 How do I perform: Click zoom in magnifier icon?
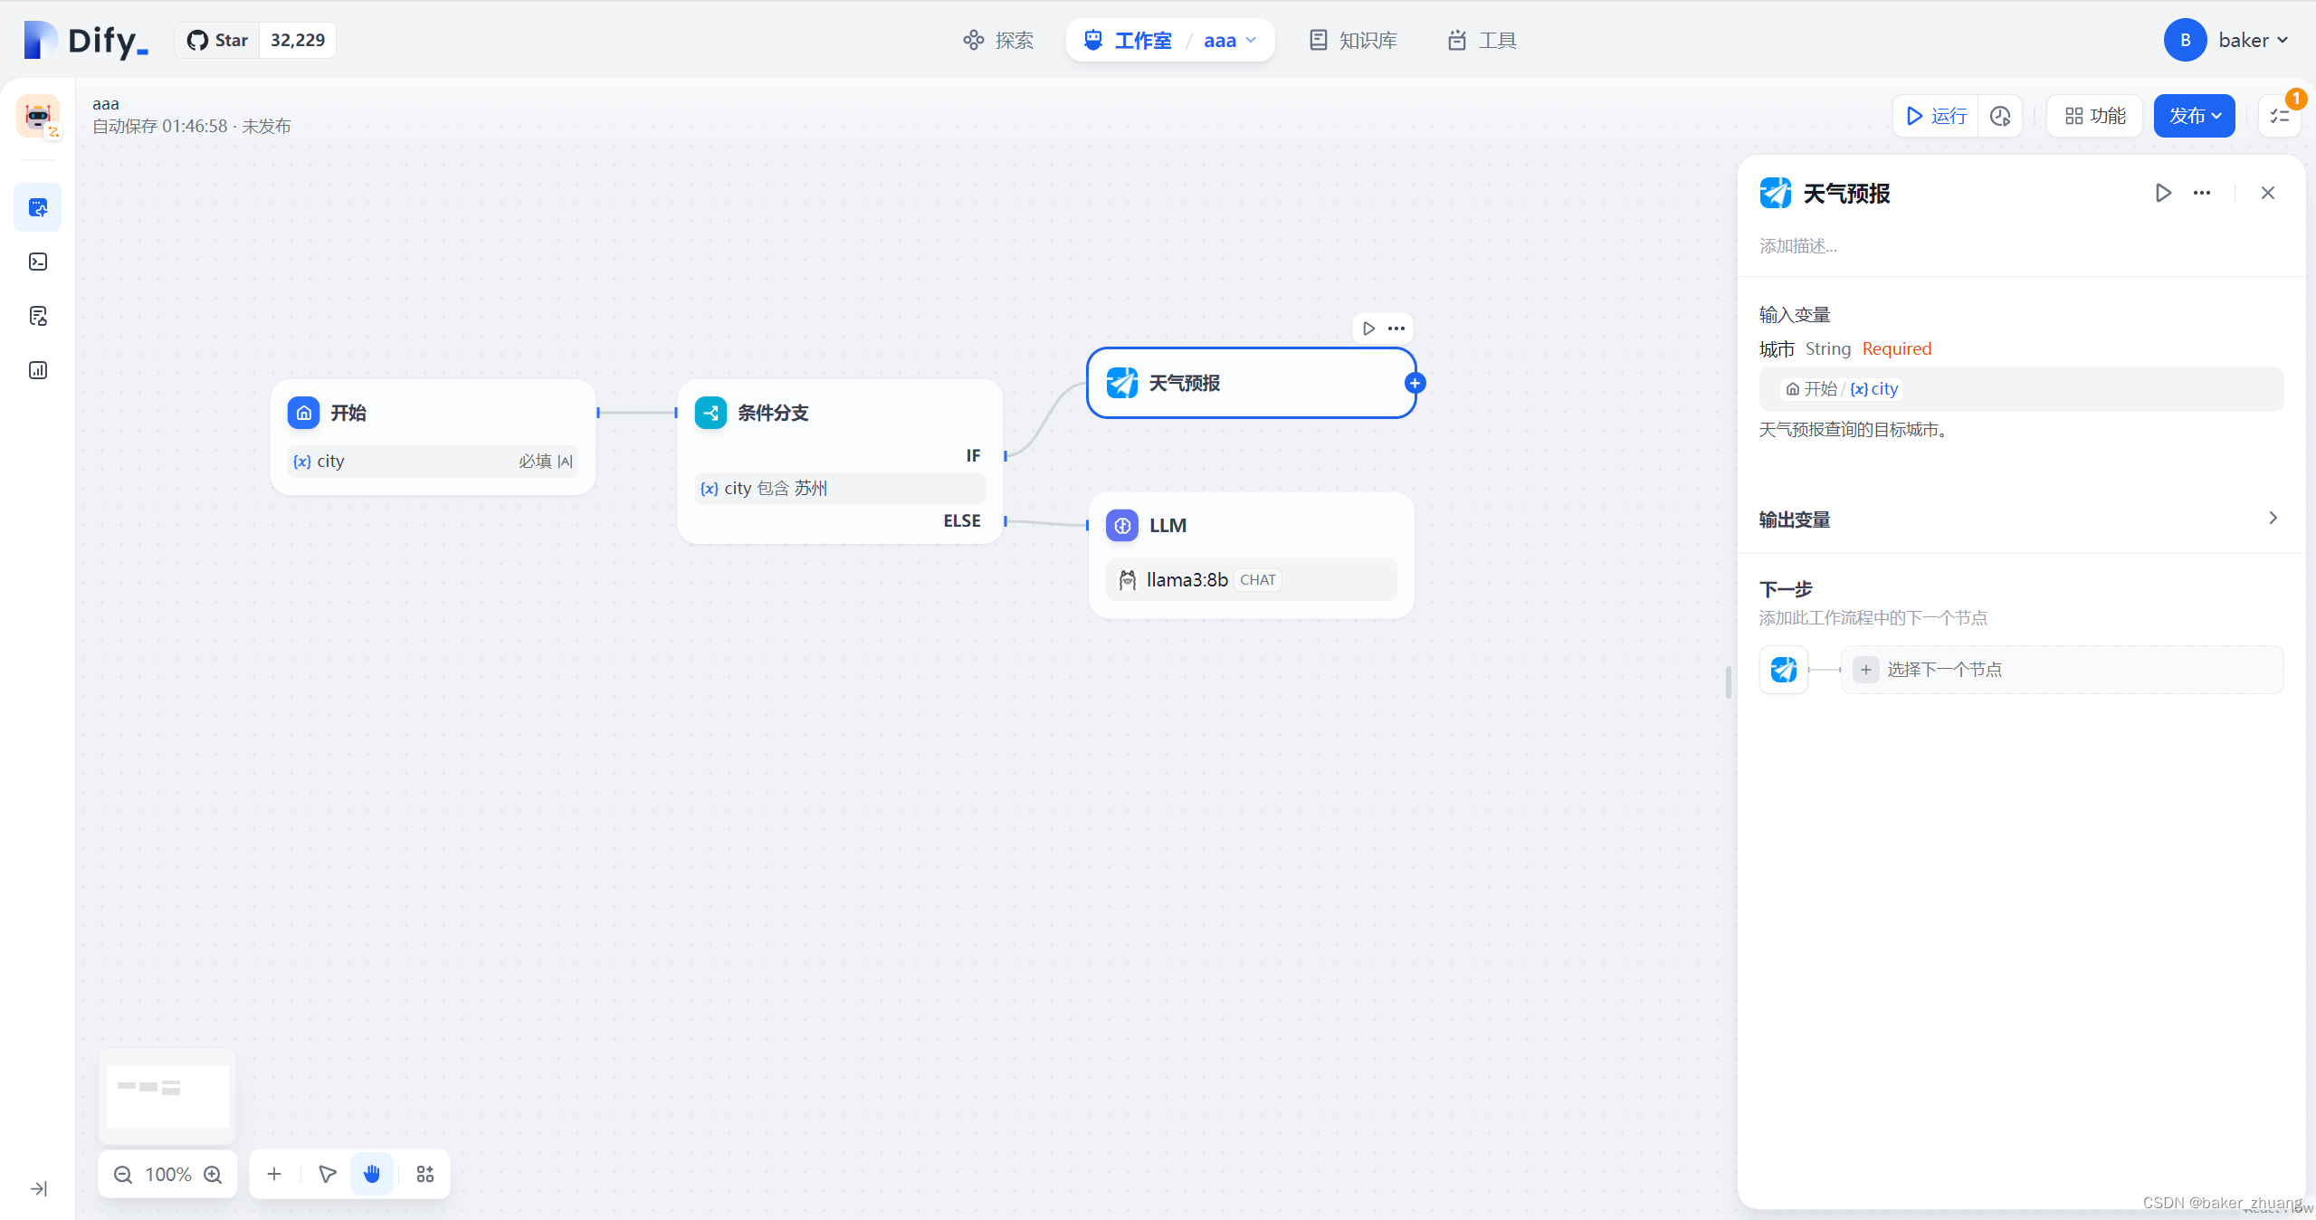pos(214,1175)
